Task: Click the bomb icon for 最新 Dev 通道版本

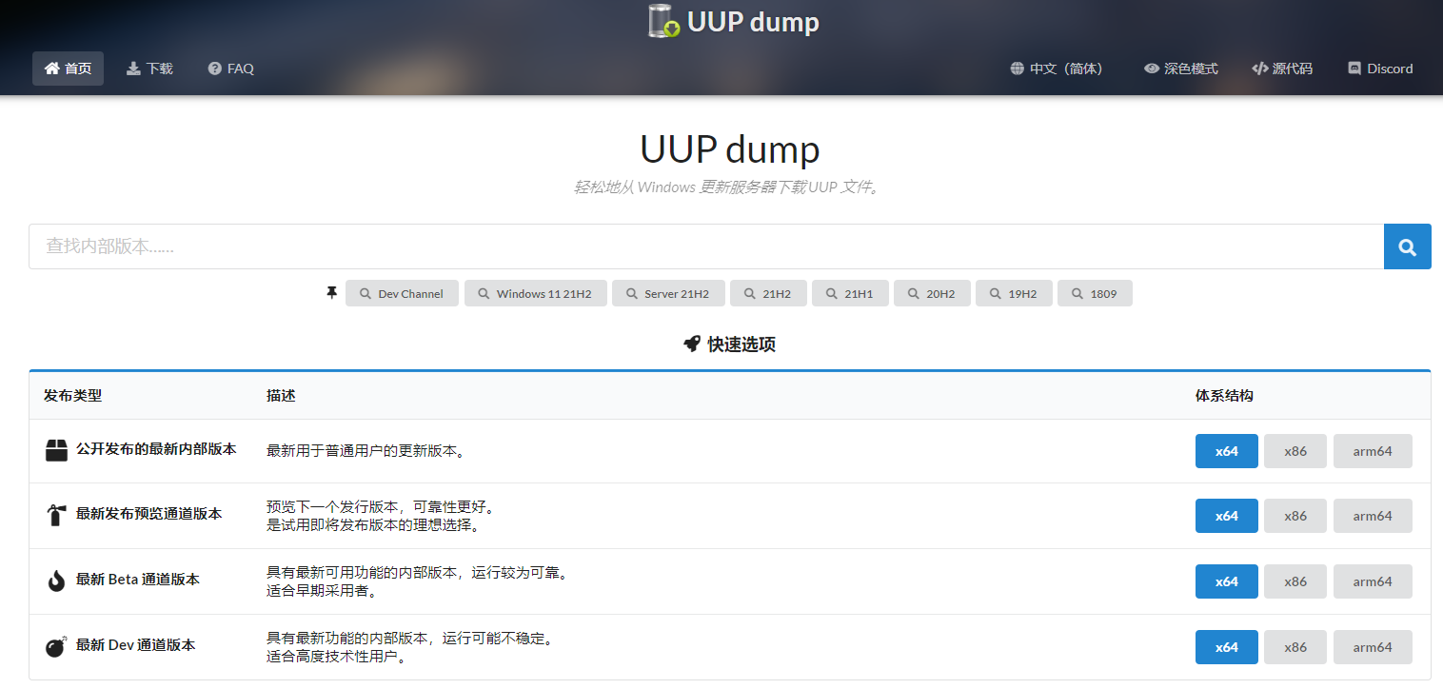Action: [56, 646]
